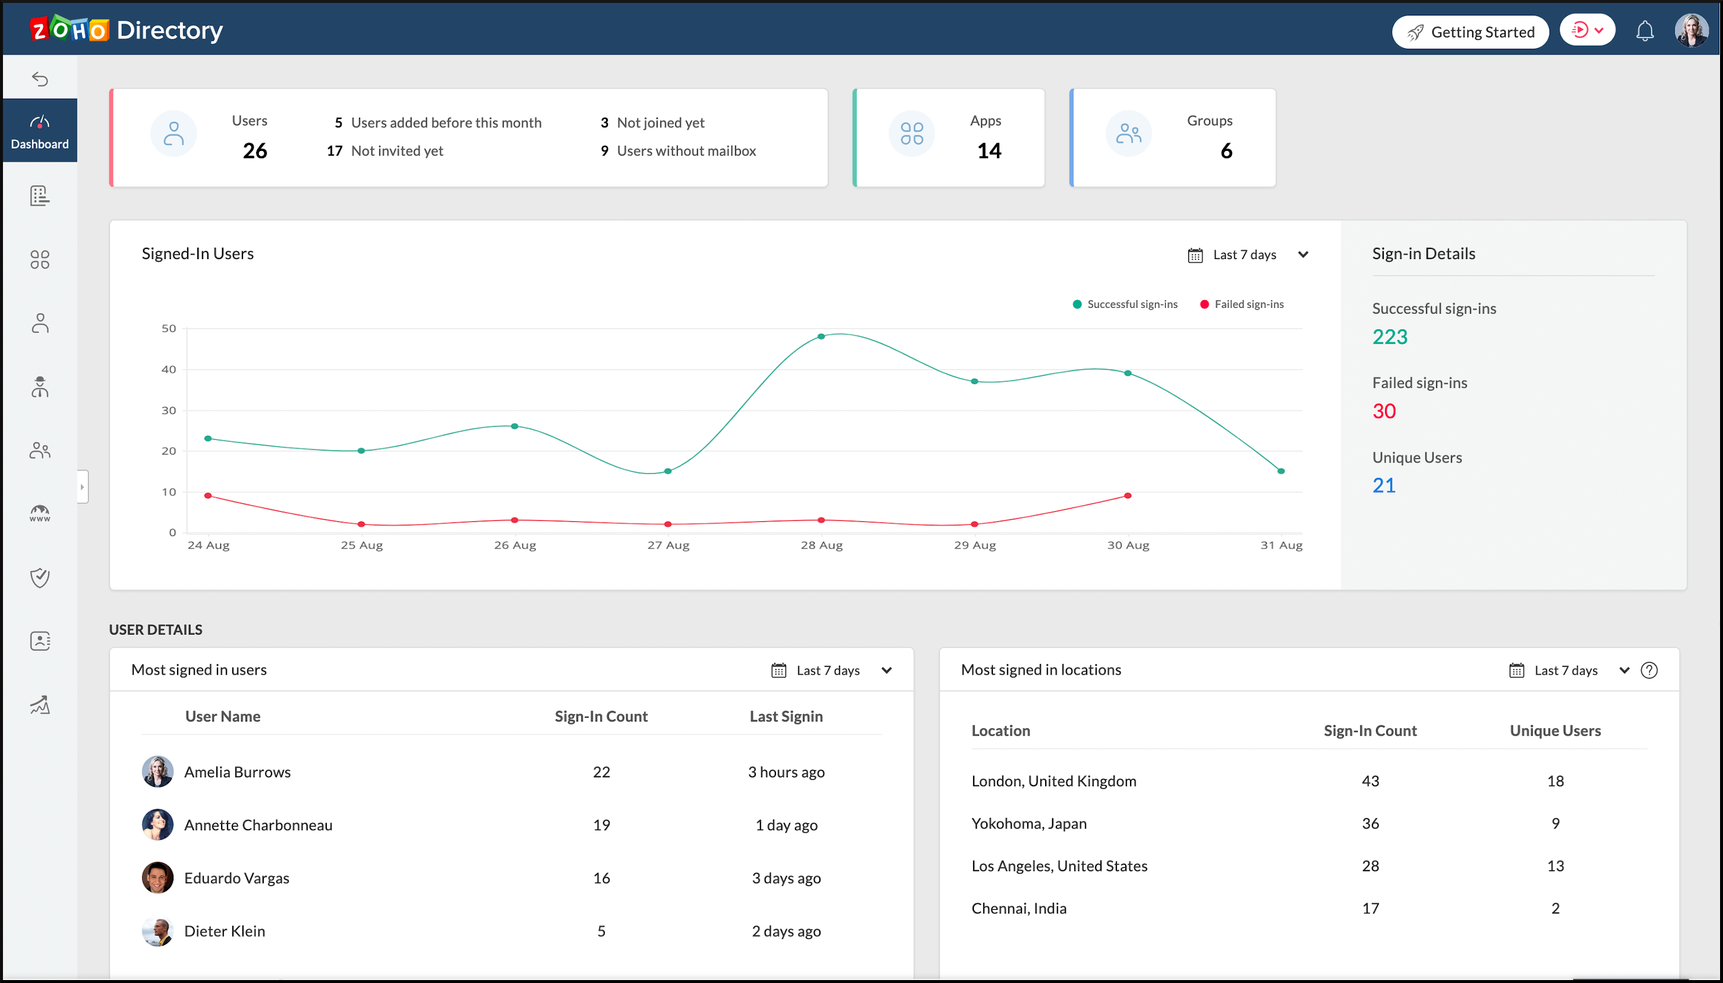Open the Users person icon in sidebar
1723x983 pixels.
[40, 323]
